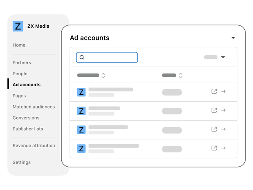The width and height of the screenshot is (253, 190).
Task: Click the fourth row's status pill
Action: click(172, 149)
